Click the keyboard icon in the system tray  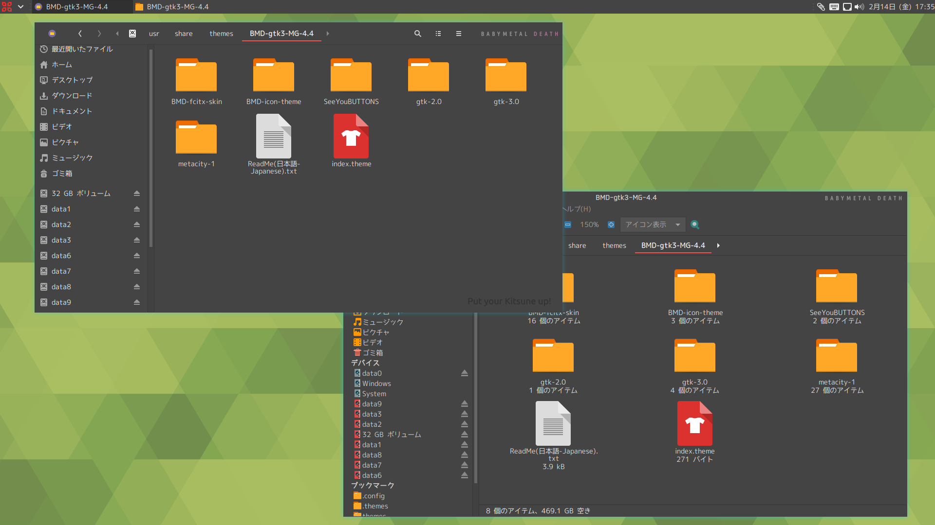(x=834, y=7)
